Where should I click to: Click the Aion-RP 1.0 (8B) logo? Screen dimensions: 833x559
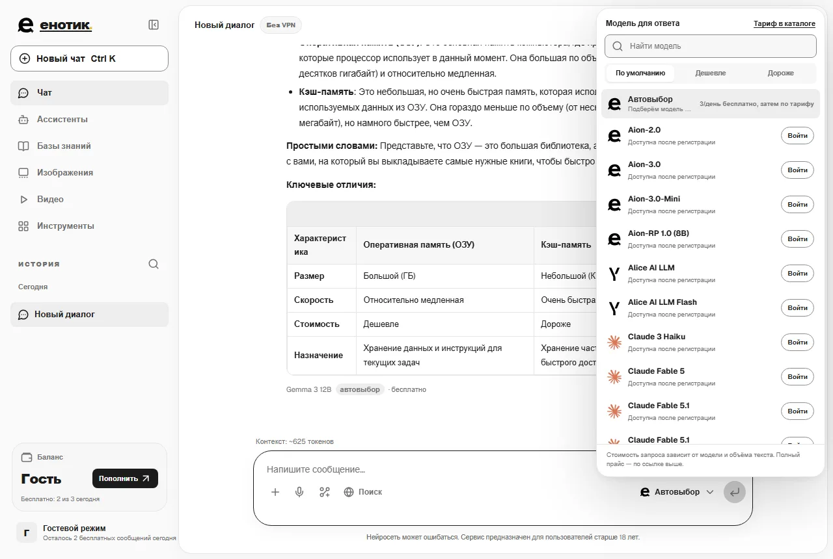(x=614, y=239)
